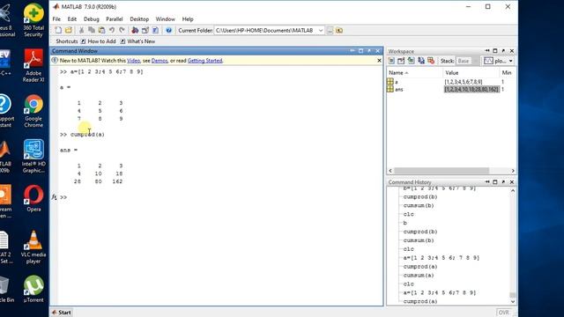Click inside the Current Folder path field

265,31
